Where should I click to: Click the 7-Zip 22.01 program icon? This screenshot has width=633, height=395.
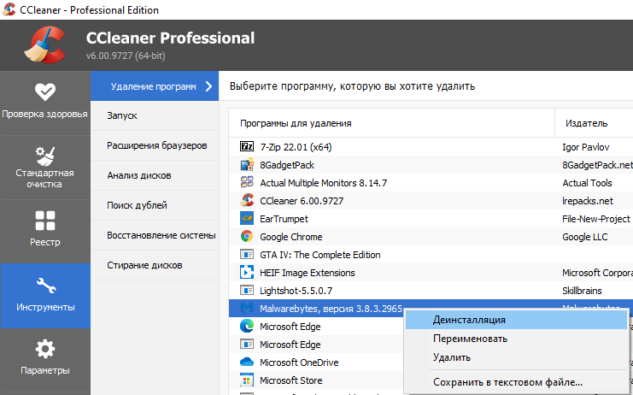[x=247, y=146]
